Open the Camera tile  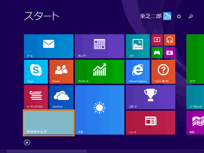point(170,53)
